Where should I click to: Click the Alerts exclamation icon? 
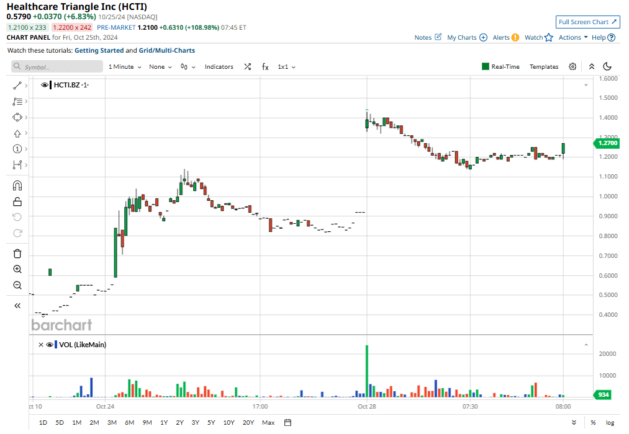pos(515,37)
